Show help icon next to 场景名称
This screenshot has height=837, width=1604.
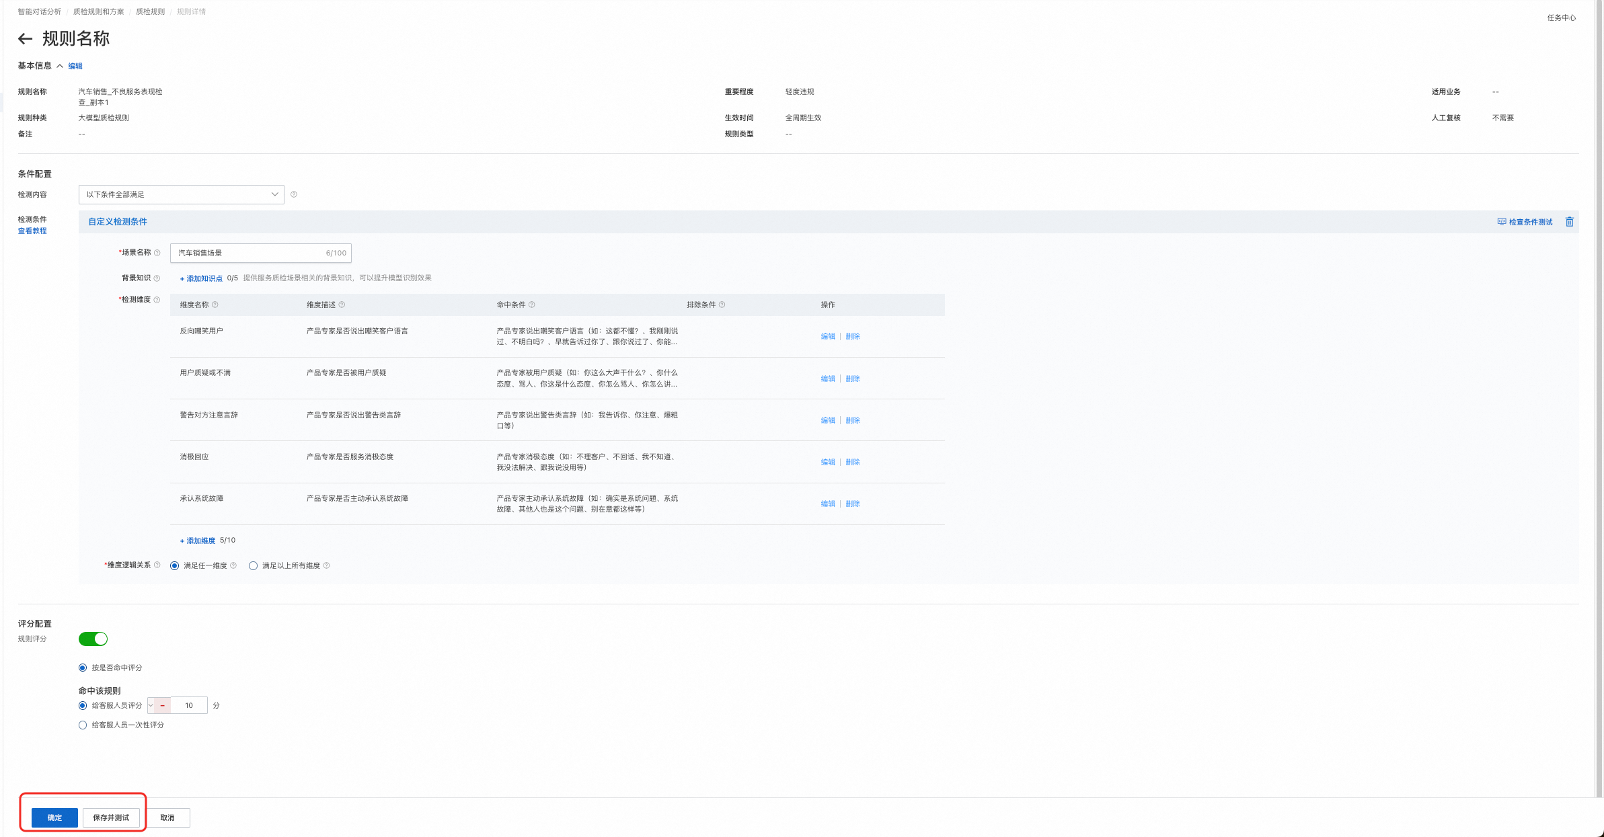pos(157,253)
